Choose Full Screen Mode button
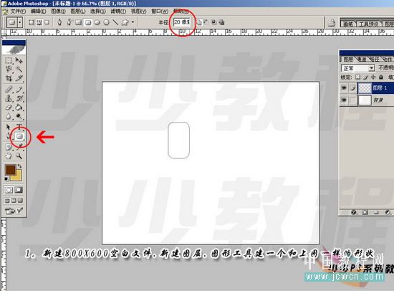 coord(20,201)
